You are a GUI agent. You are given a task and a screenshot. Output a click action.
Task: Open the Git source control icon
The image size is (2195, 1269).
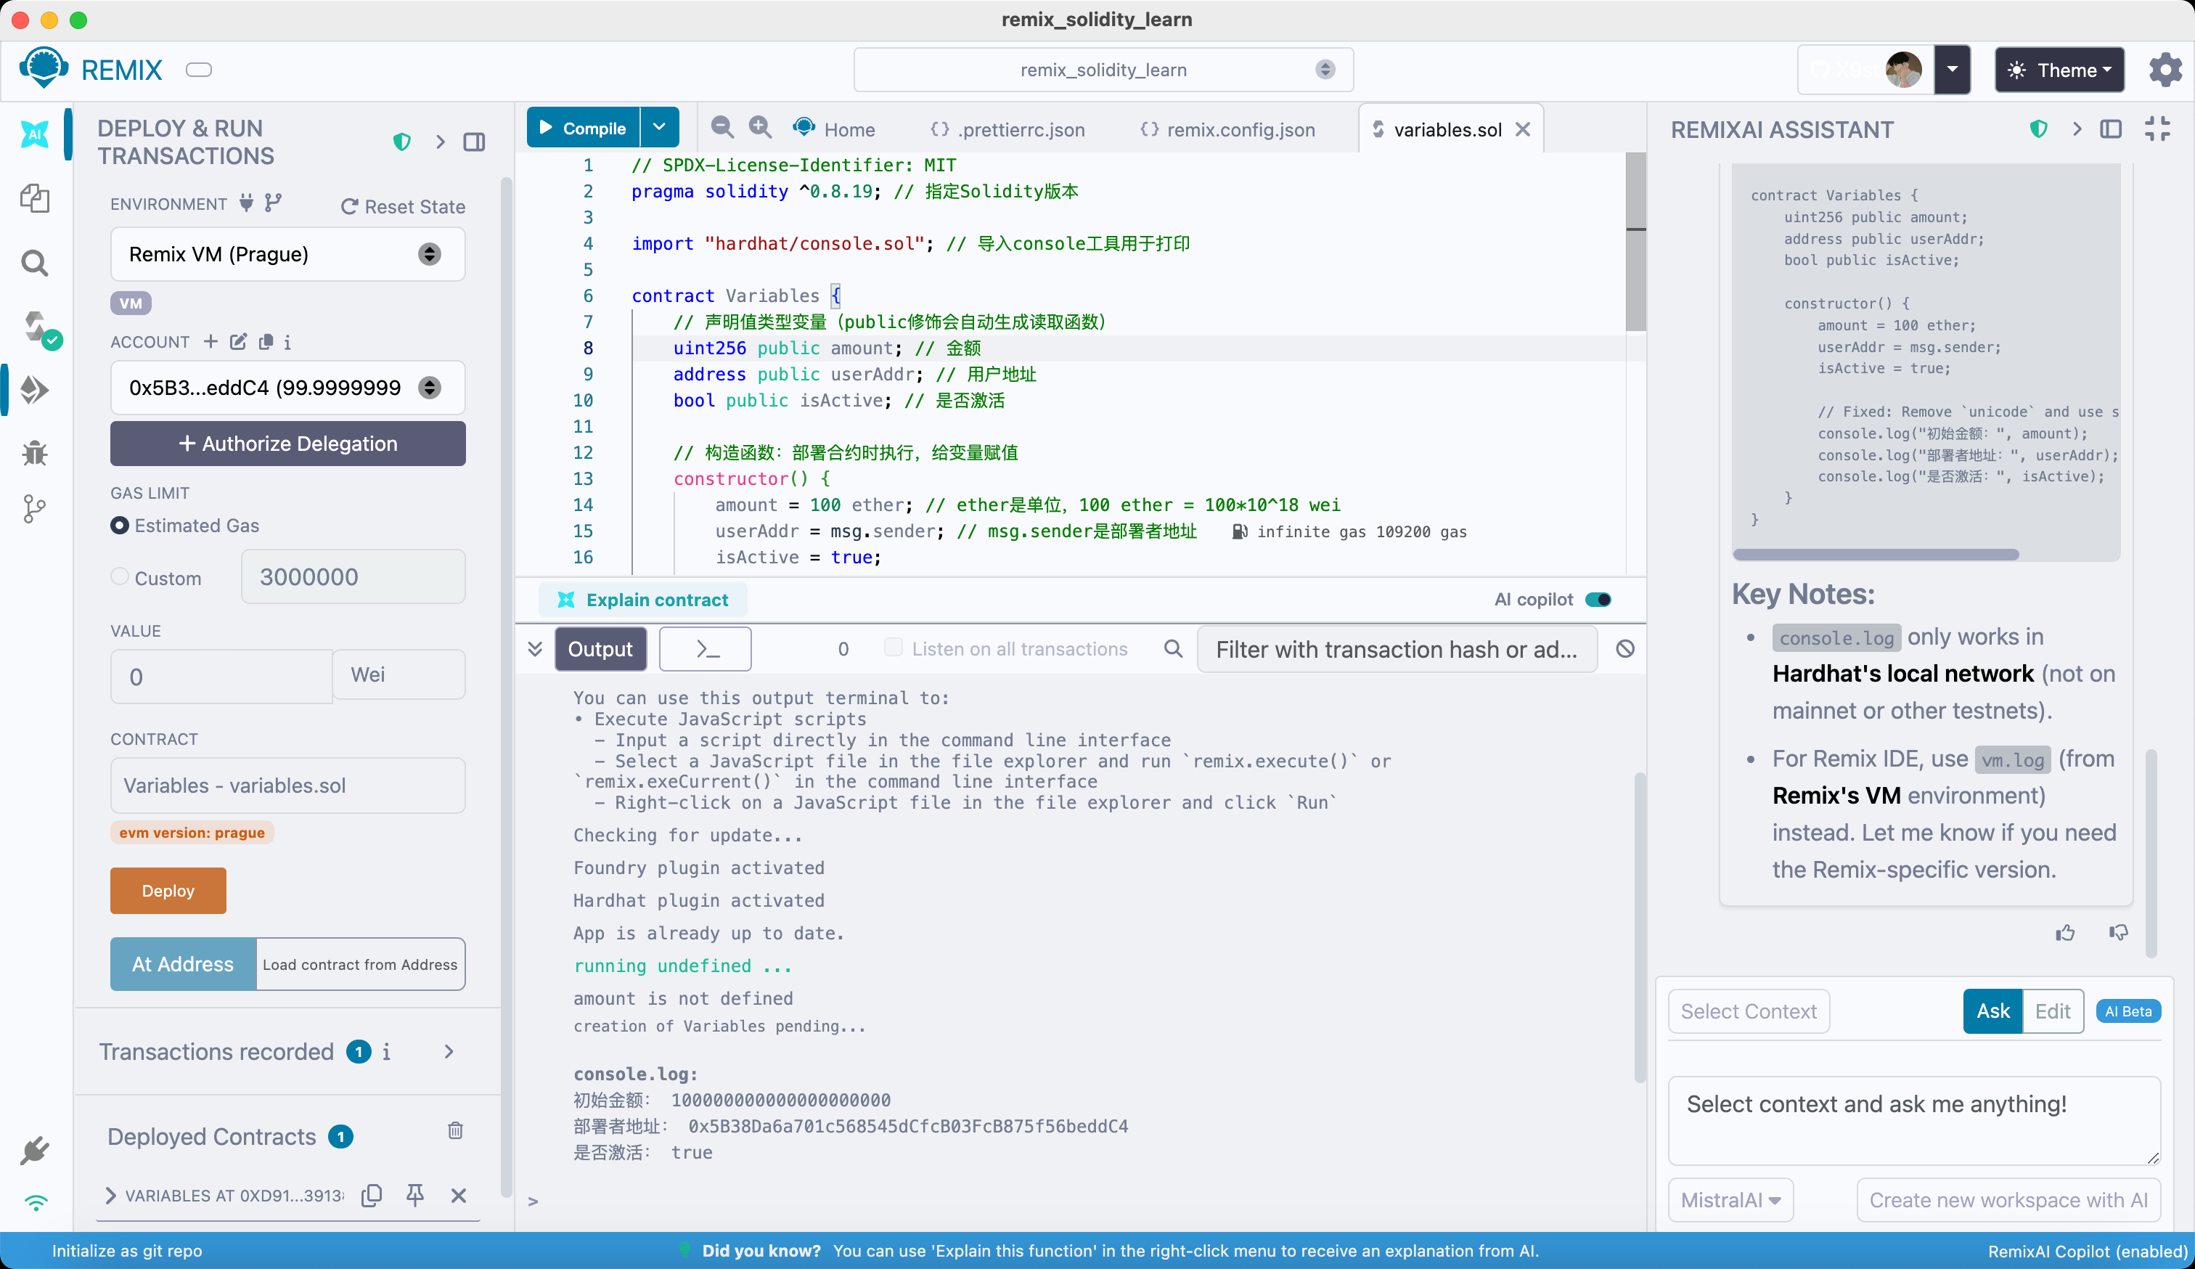pyautogui.click(x=35, y=510)
